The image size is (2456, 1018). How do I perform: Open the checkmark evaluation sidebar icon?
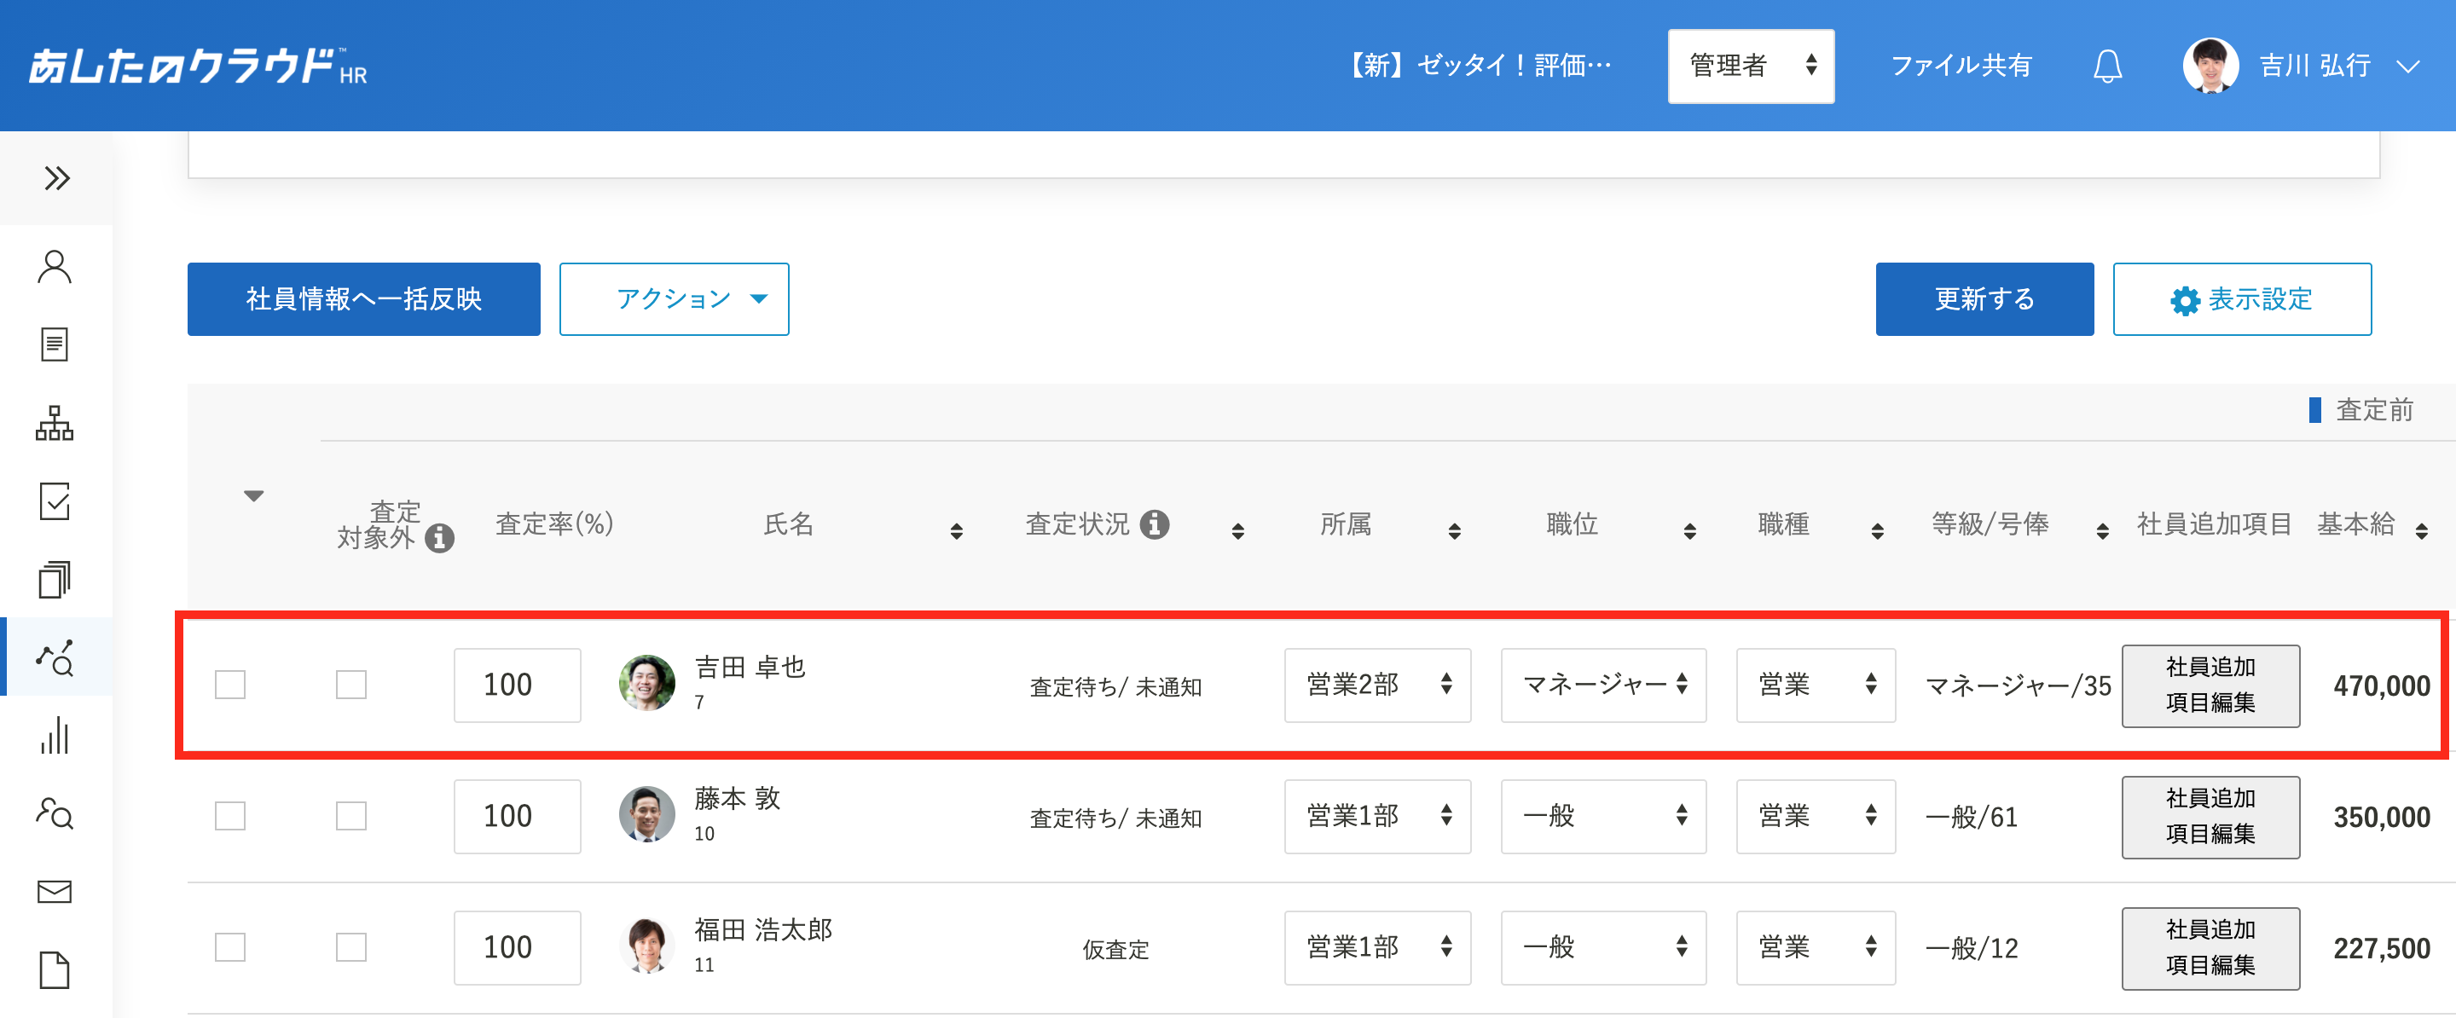(x=55, y=501)
